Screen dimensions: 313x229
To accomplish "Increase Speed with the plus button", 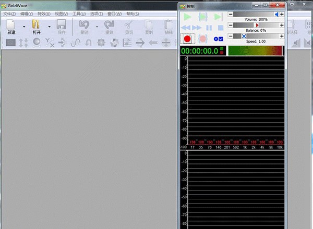I will point(282,36).
